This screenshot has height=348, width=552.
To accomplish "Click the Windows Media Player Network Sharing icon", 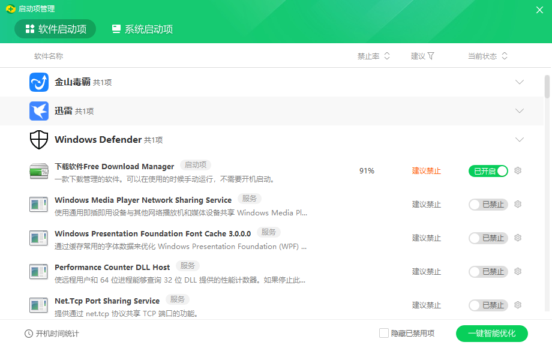I will pos(39,205).
